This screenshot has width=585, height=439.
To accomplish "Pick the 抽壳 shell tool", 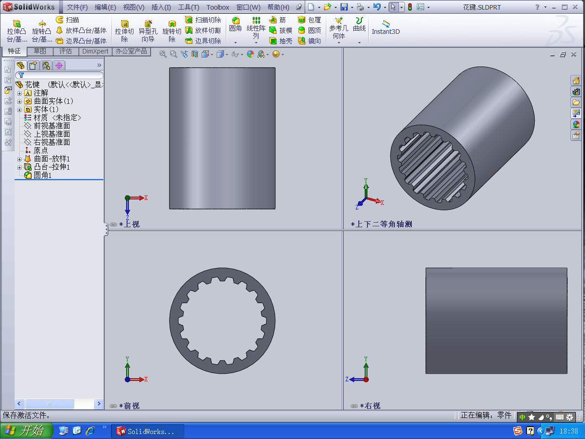I will (281, 41).
